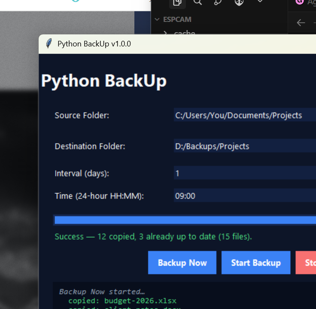Viewport: 316px width, 309px height.
Task: Open the Explorer view in VS Code activity bar
Action: (x=177, y=3)
